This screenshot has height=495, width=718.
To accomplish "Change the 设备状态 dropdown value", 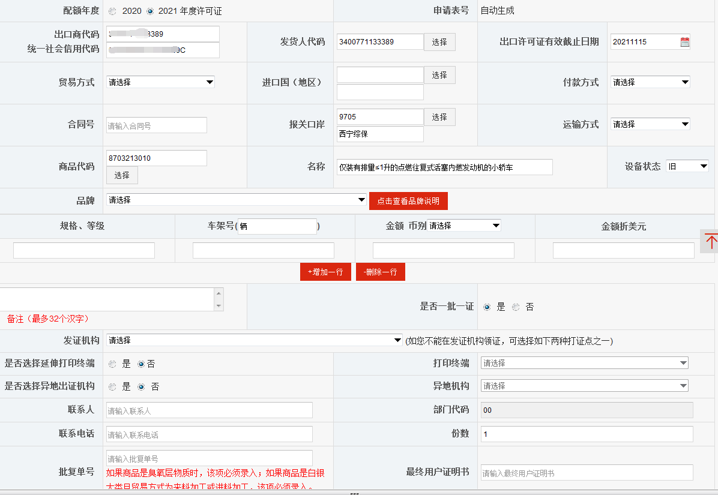I will click(x=687, y=166).
